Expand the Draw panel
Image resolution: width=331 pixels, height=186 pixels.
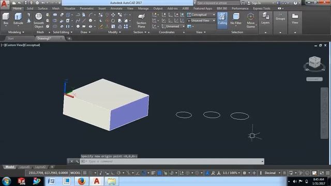coord(85,32)
